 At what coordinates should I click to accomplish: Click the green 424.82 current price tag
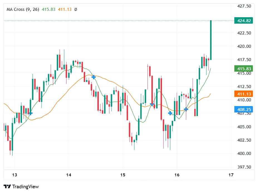243,21
